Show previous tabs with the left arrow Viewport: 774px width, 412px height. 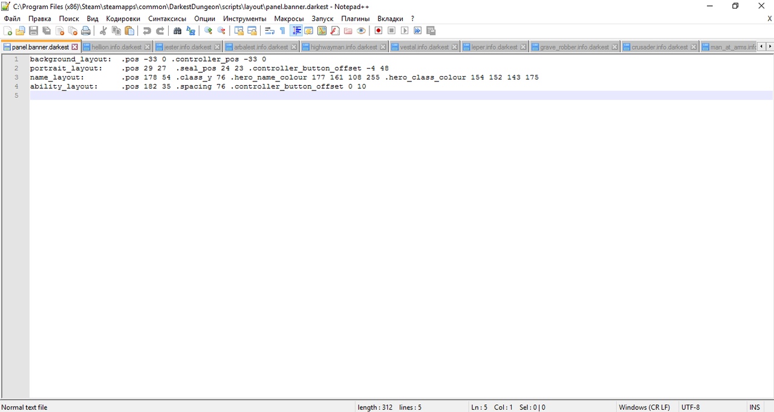[x=761, y=47]
